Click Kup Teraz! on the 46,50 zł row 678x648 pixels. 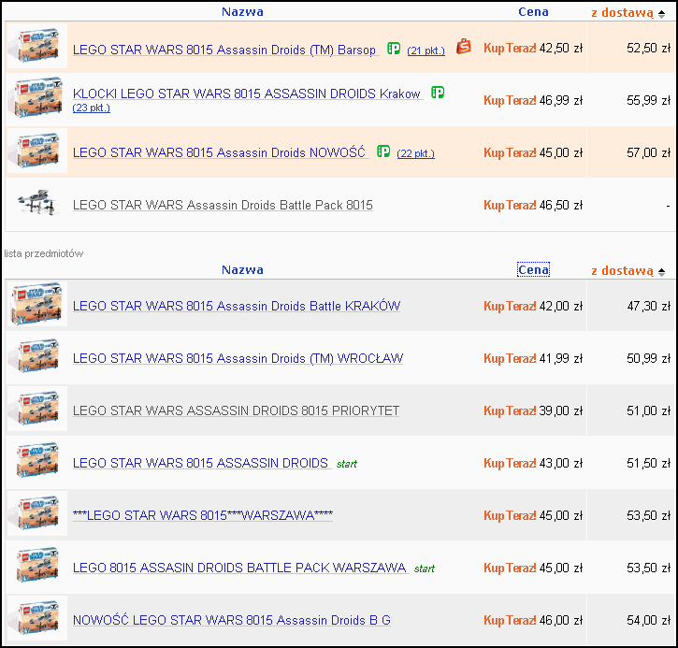click(510, 205)
